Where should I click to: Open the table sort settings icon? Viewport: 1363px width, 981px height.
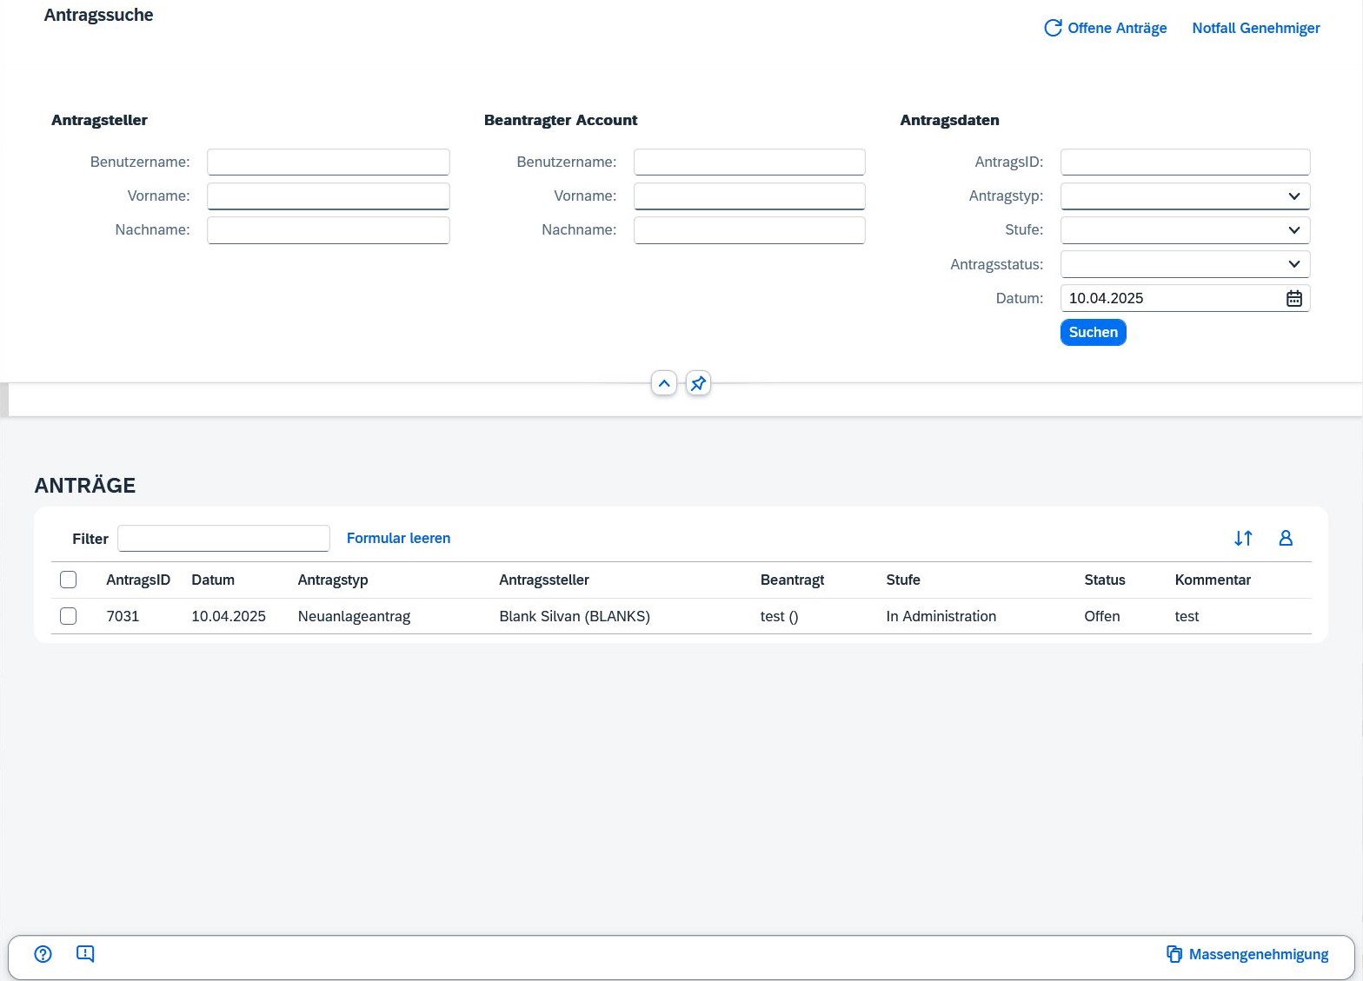(1243, 539)
